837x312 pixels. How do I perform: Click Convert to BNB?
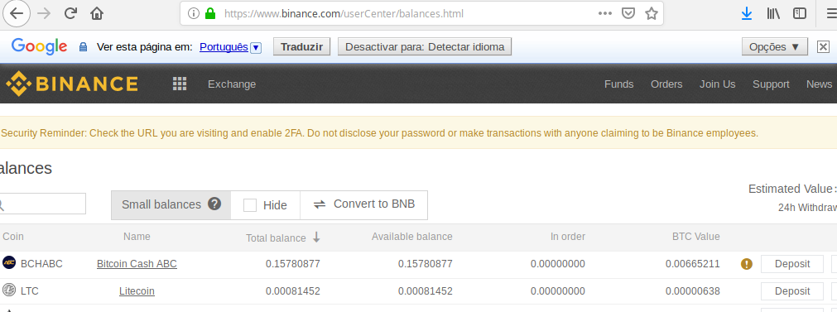(x=364, y=204)
